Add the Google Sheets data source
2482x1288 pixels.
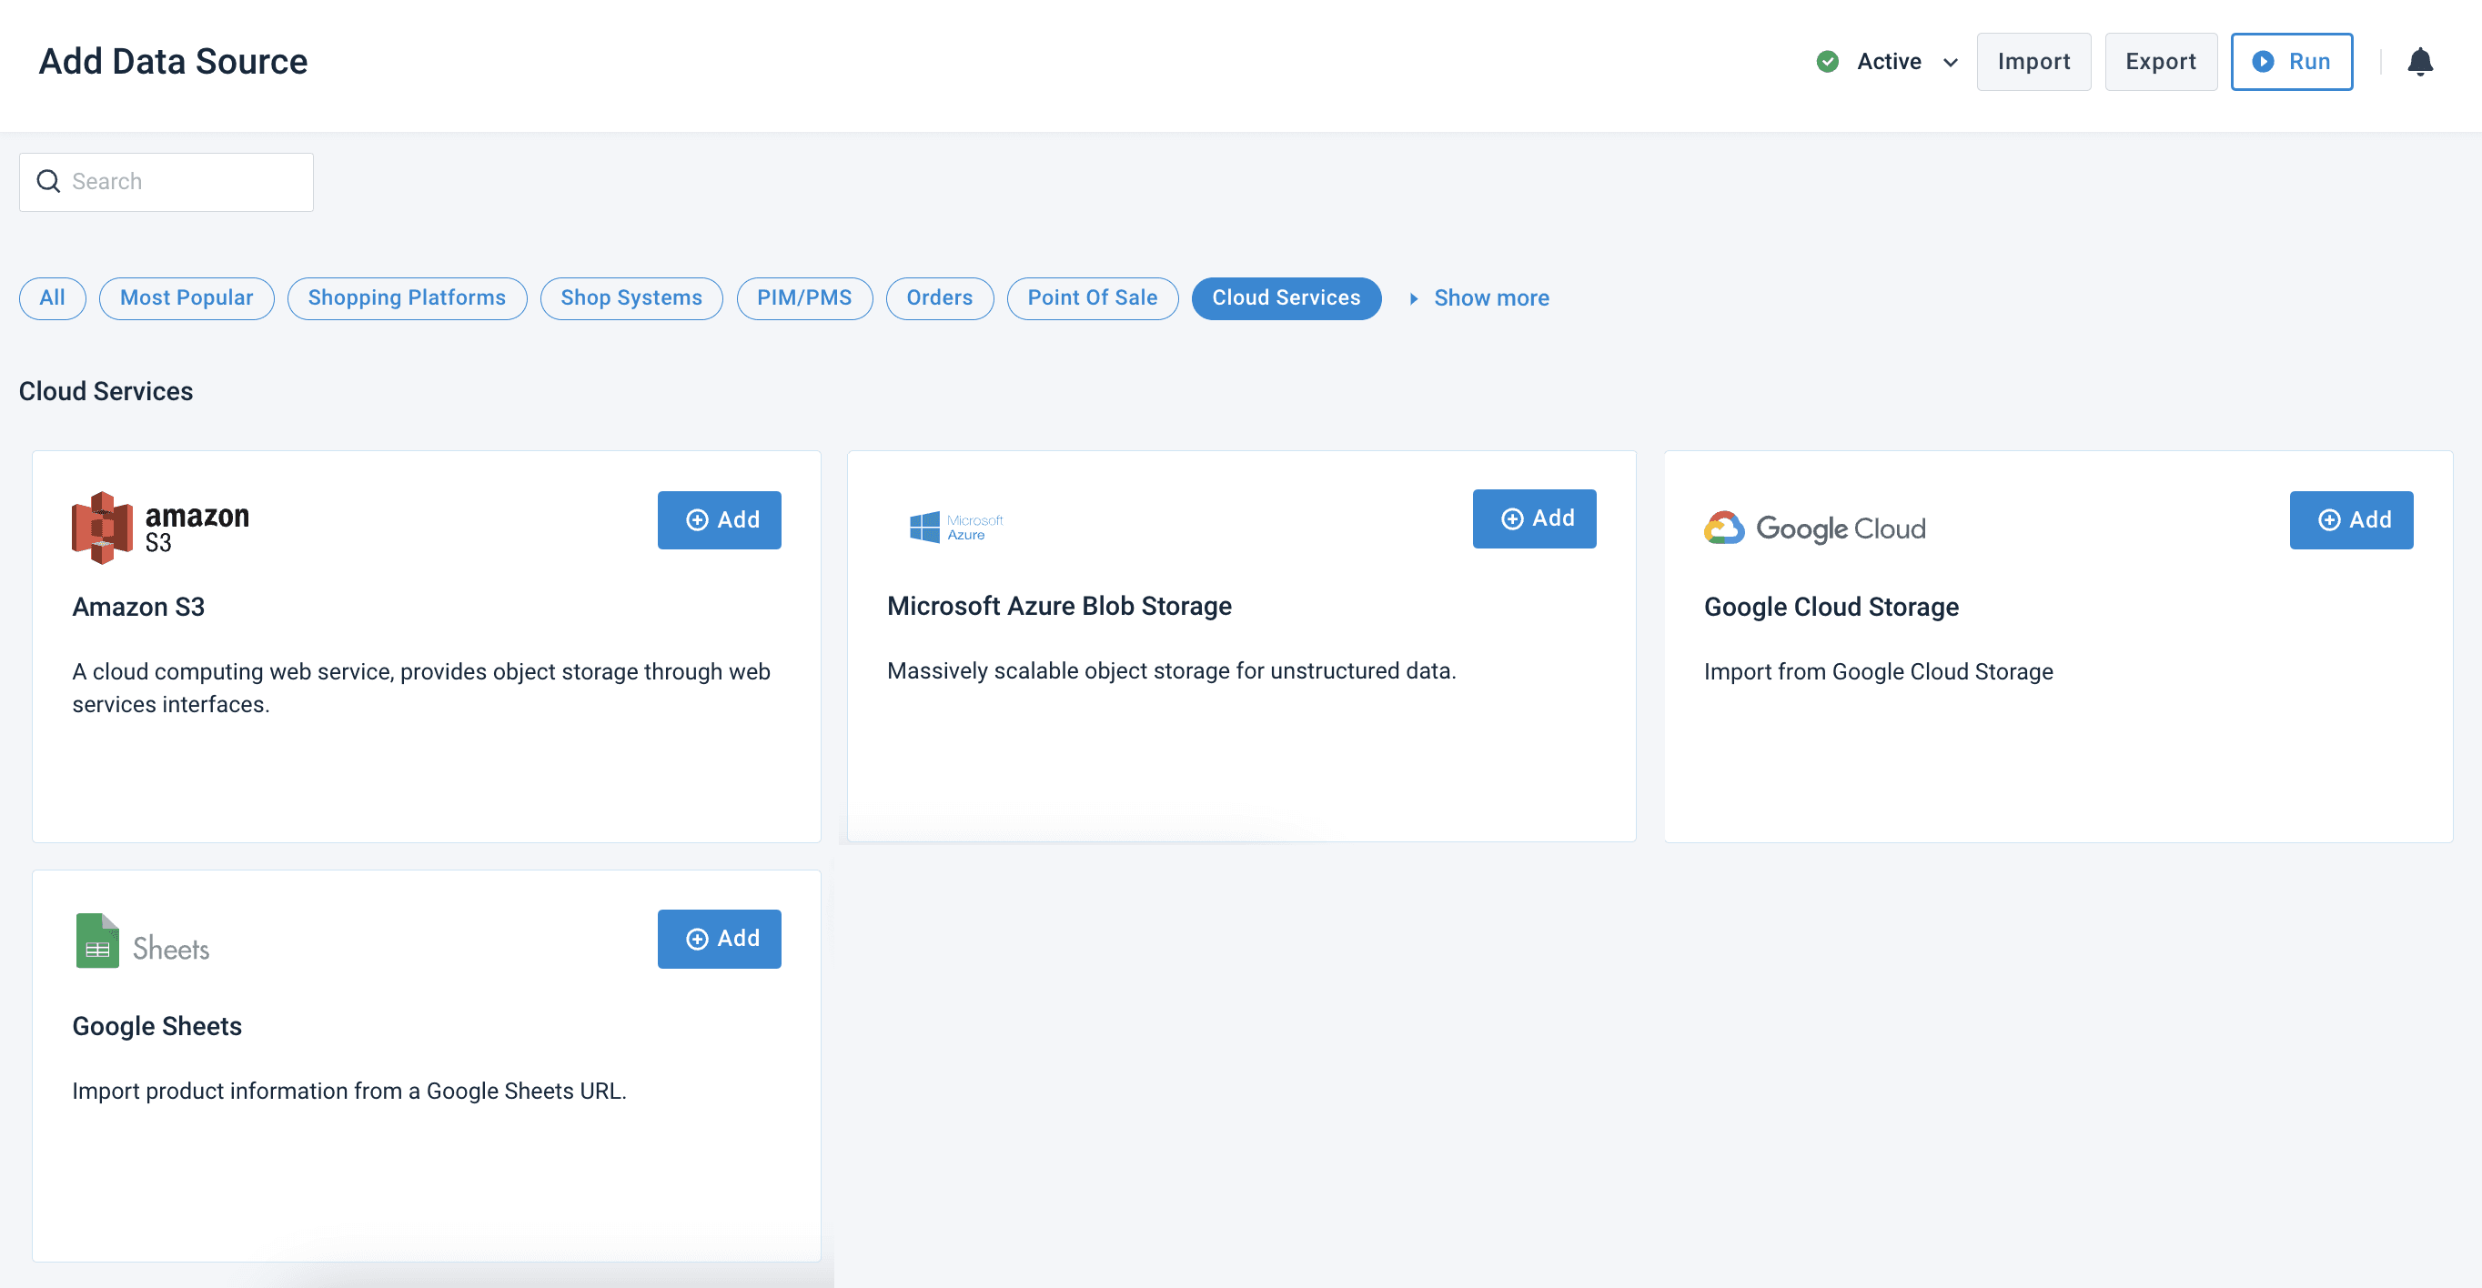pos(719,939)
